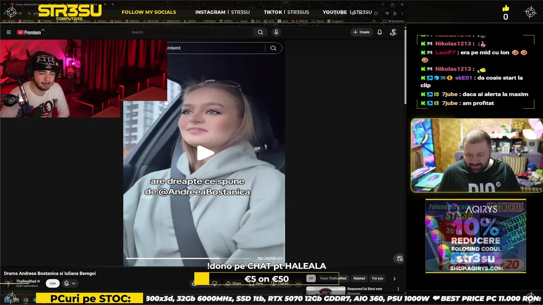Open HELLCASE bookmark

150,21
